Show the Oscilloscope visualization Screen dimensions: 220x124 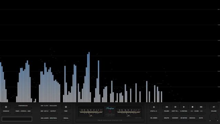click(x=44, y=118)
